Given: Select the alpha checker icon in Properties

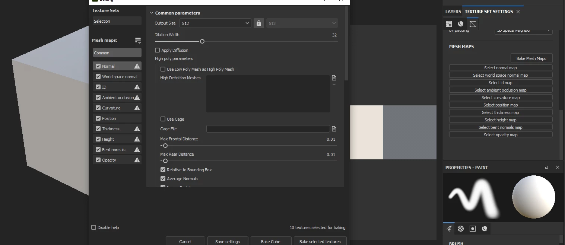Looking at the screenshot, I should [461, 228].
